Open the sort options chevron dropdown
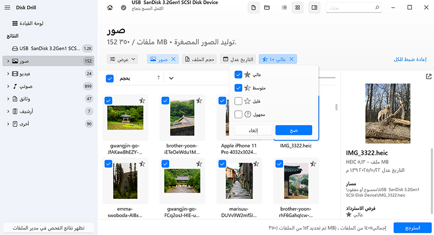Screen dimensions: 434x235 pyautogui.click(x=171, y=78)
